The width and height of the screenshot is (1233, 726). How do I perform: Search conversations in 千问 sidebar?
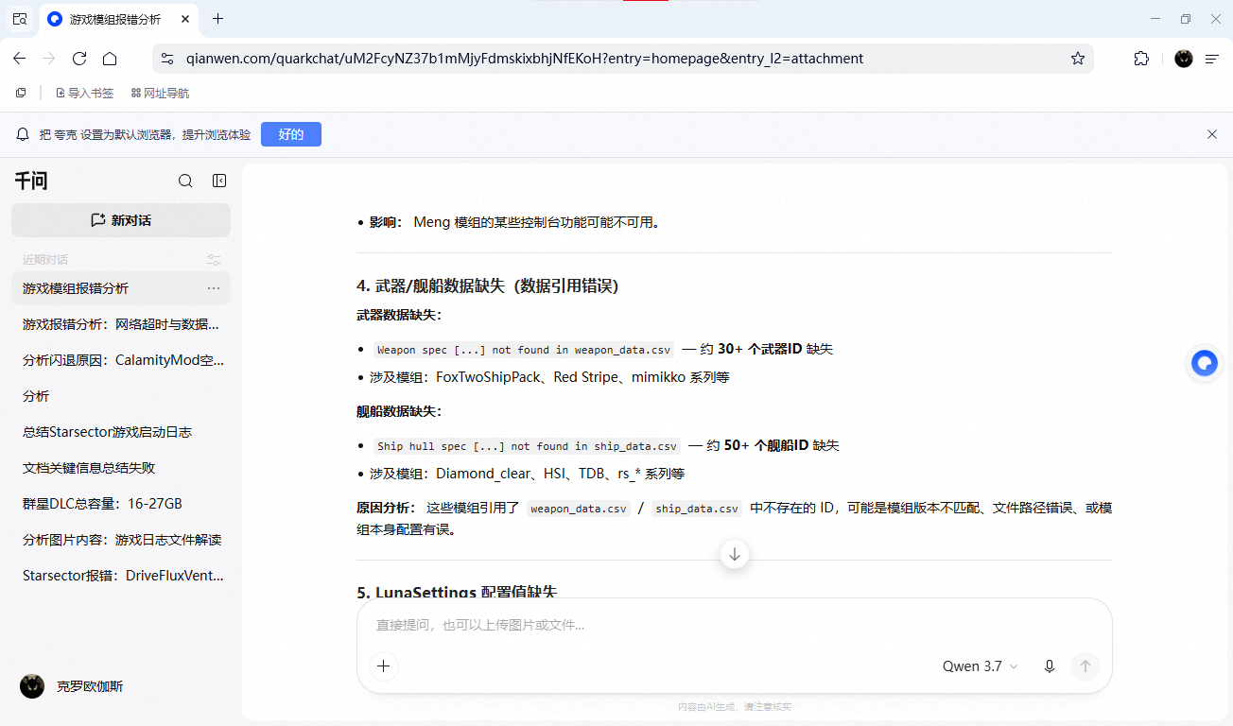click(185, 181)
